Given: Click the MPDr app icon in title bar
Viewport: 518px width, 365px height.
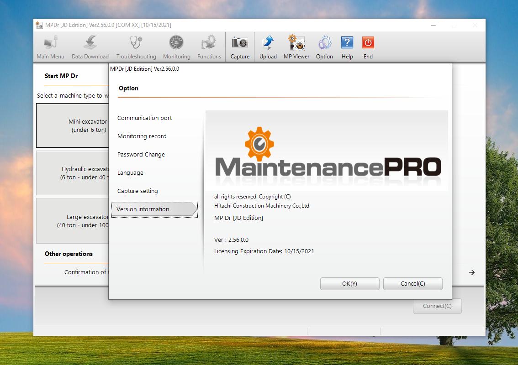Looking at the screenshot, I should [x=39, y=25].
